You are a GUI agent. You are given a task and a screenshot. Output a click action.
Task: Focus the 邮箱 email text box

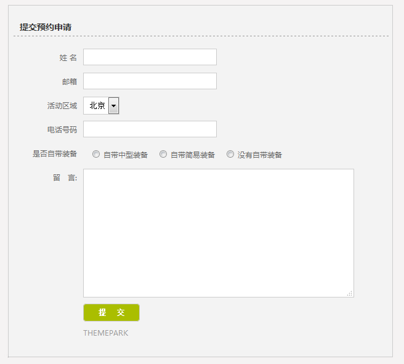tap(150, 81)
